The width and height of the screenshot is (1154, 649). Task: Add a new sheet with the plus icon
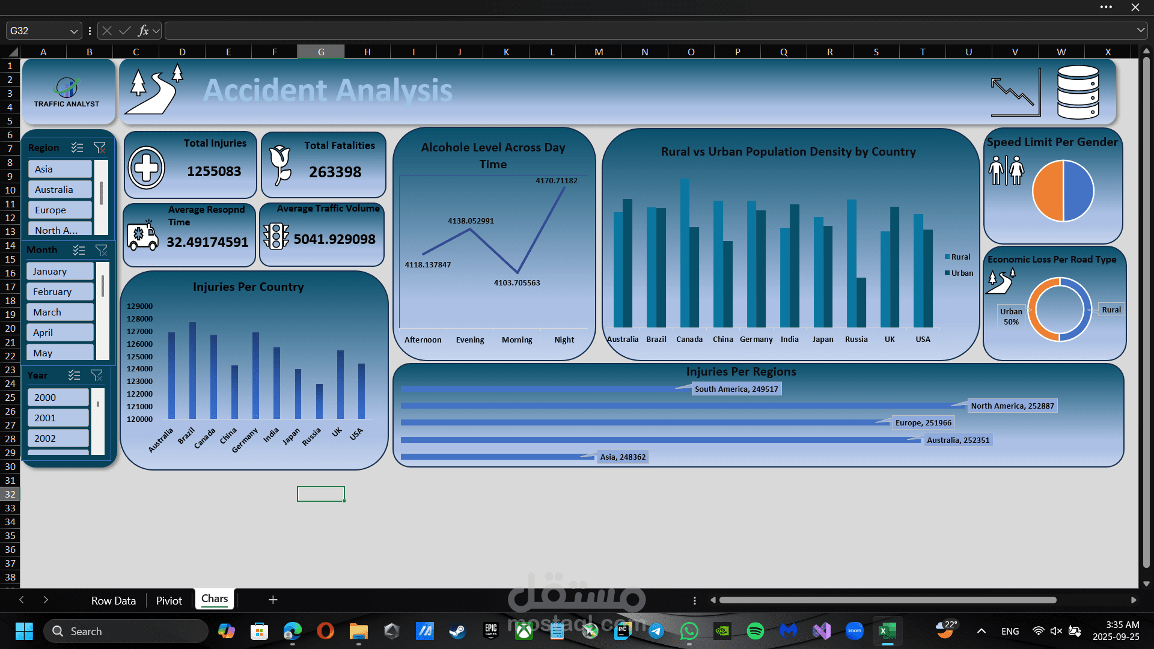pyautogui.click(x=273, y=600)
